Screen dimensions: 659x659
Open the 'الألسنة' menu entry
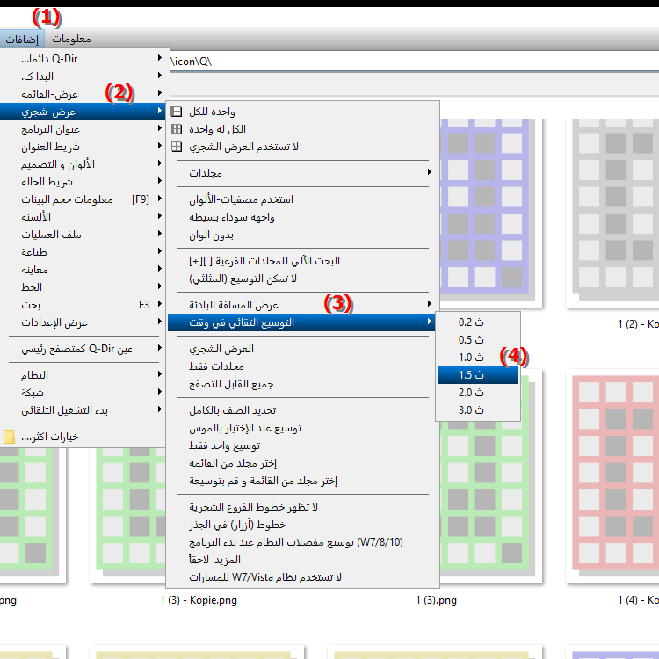(83, 217)
